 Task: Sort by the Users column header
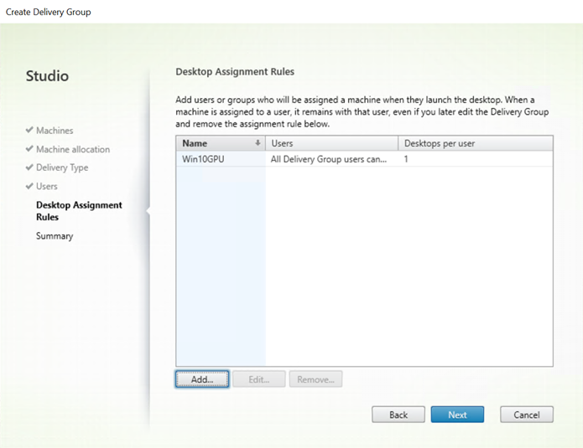pyautogui.click(x=331, y=143)
